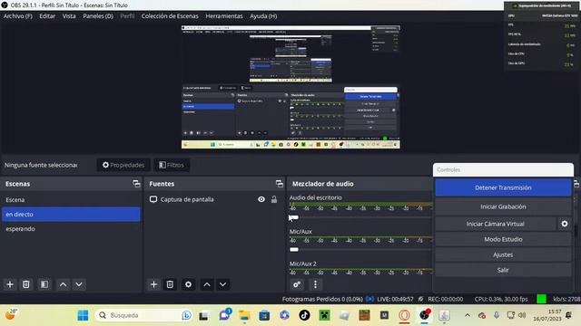Open Ajustes from Controles panel
Viewport: 581px width, 326px height.
tap(503, 254)
